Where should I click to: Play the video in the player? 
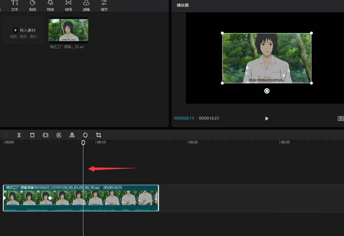pos(267,118)
